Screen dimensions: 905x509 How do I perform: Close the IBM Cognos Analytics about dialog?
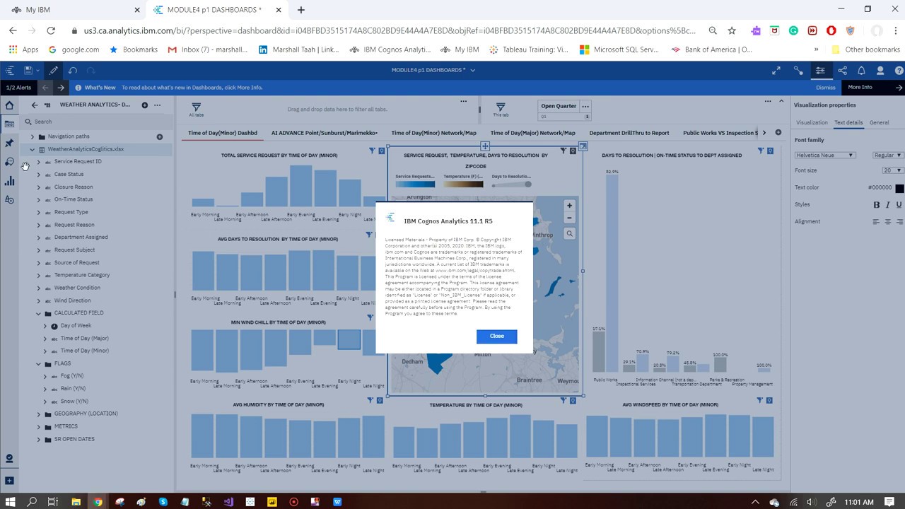tap(496, 336)
